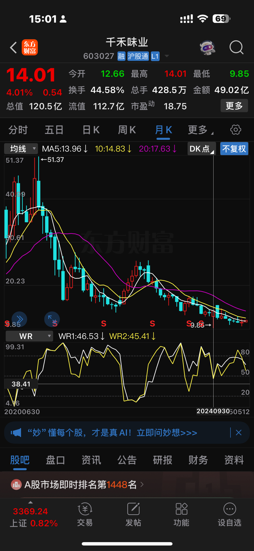Tap the 千禾味业 stock title
The image size is (254, 551).
[127, 42]
